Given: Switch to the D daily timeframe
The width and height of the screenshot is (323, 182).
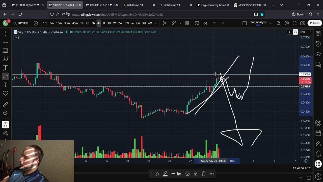Looking at the screenshot, I should point(104,23).
